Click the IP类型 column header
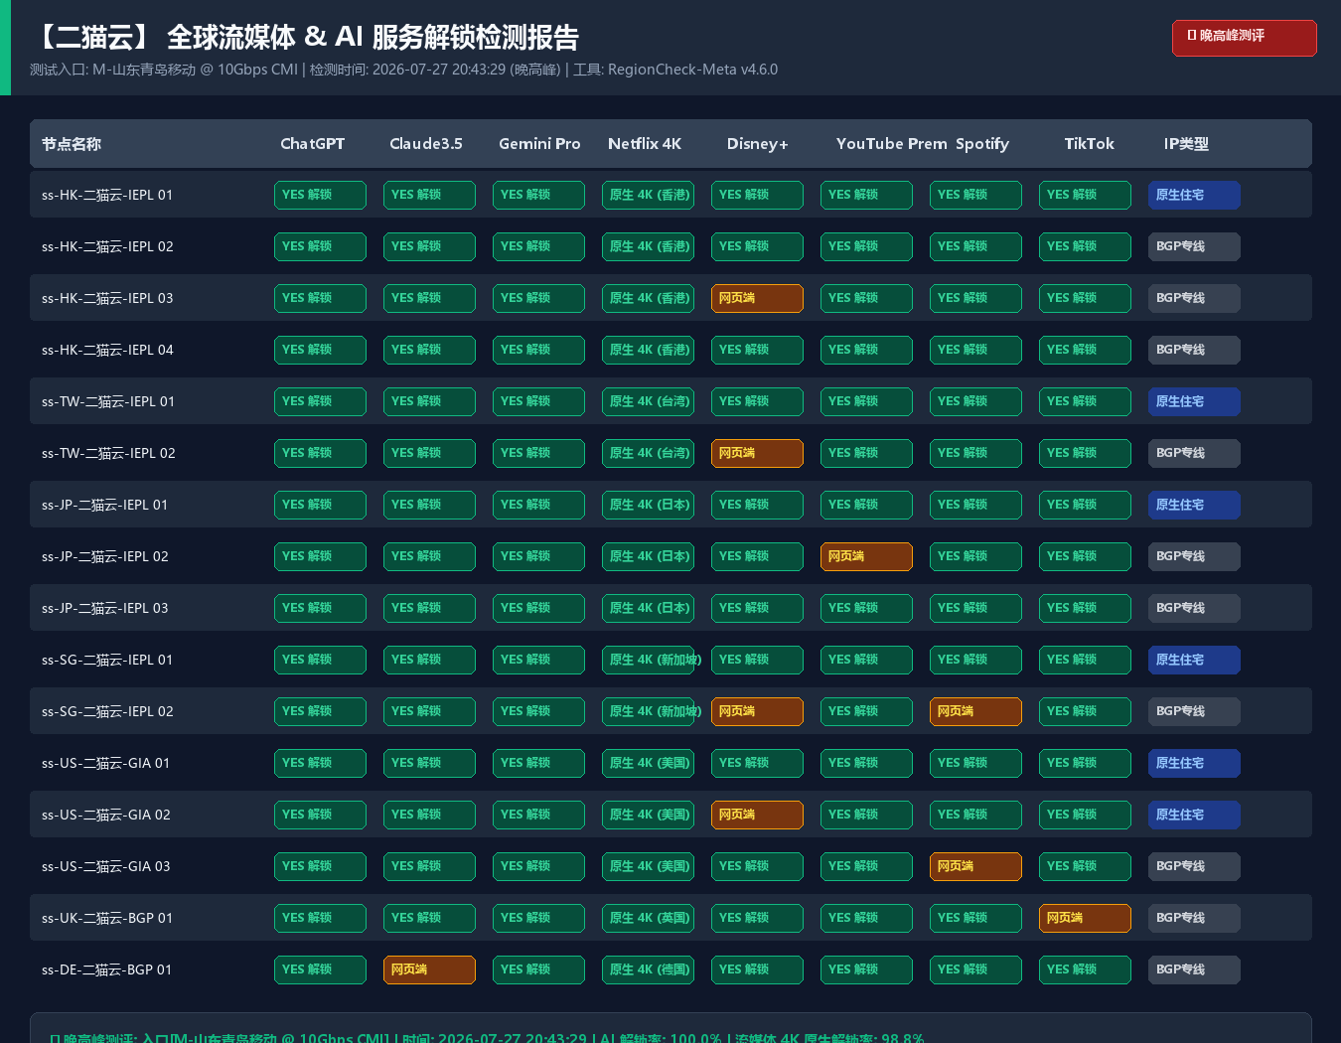This screenshot has height=1043, width=1341. click(x=1186, y=144)
